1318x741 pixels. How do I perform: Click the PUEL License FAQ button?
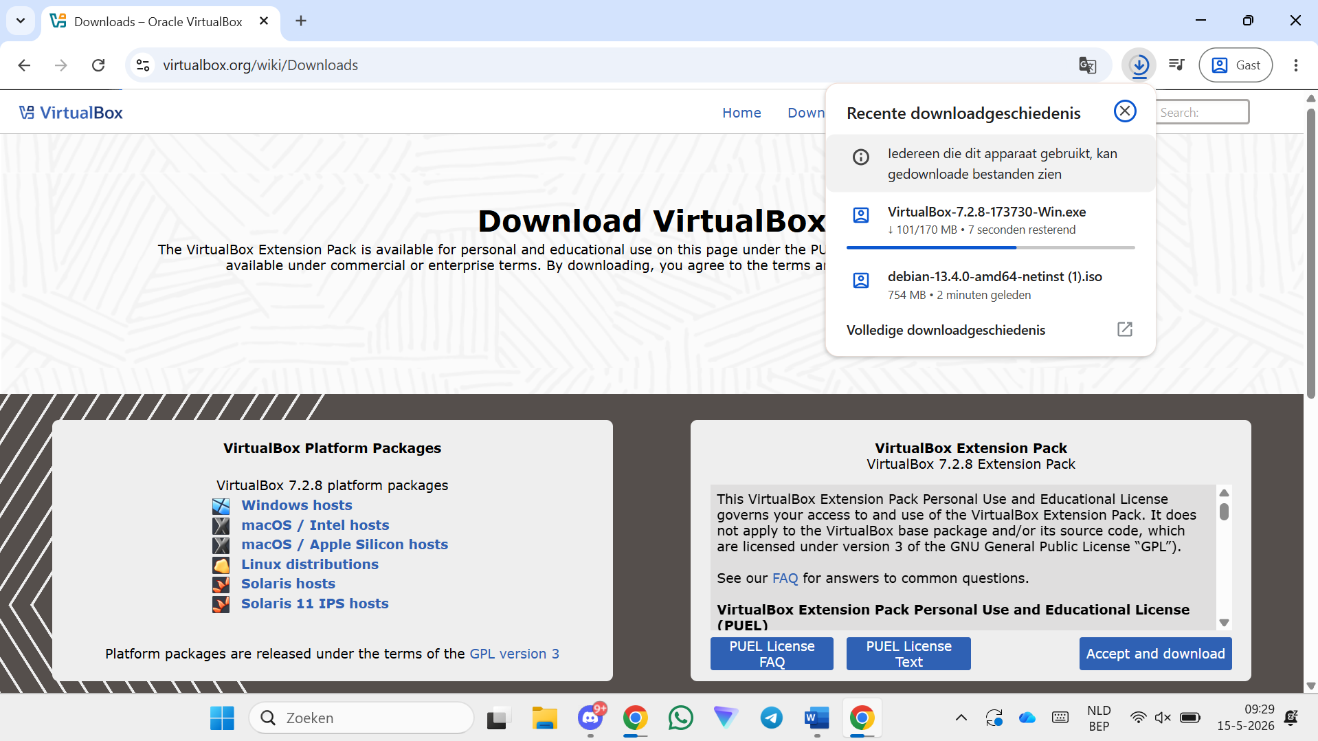tap(772, 654)
